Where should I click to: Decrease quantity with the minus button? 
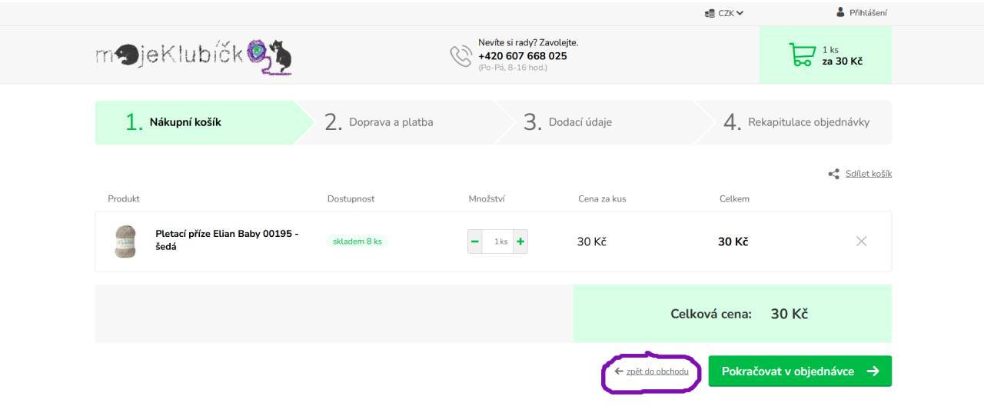coord(475,241)
